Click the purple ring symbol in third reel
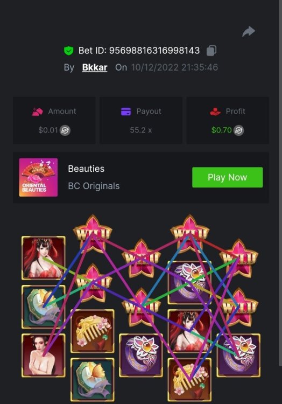 [x=141, y=355]
